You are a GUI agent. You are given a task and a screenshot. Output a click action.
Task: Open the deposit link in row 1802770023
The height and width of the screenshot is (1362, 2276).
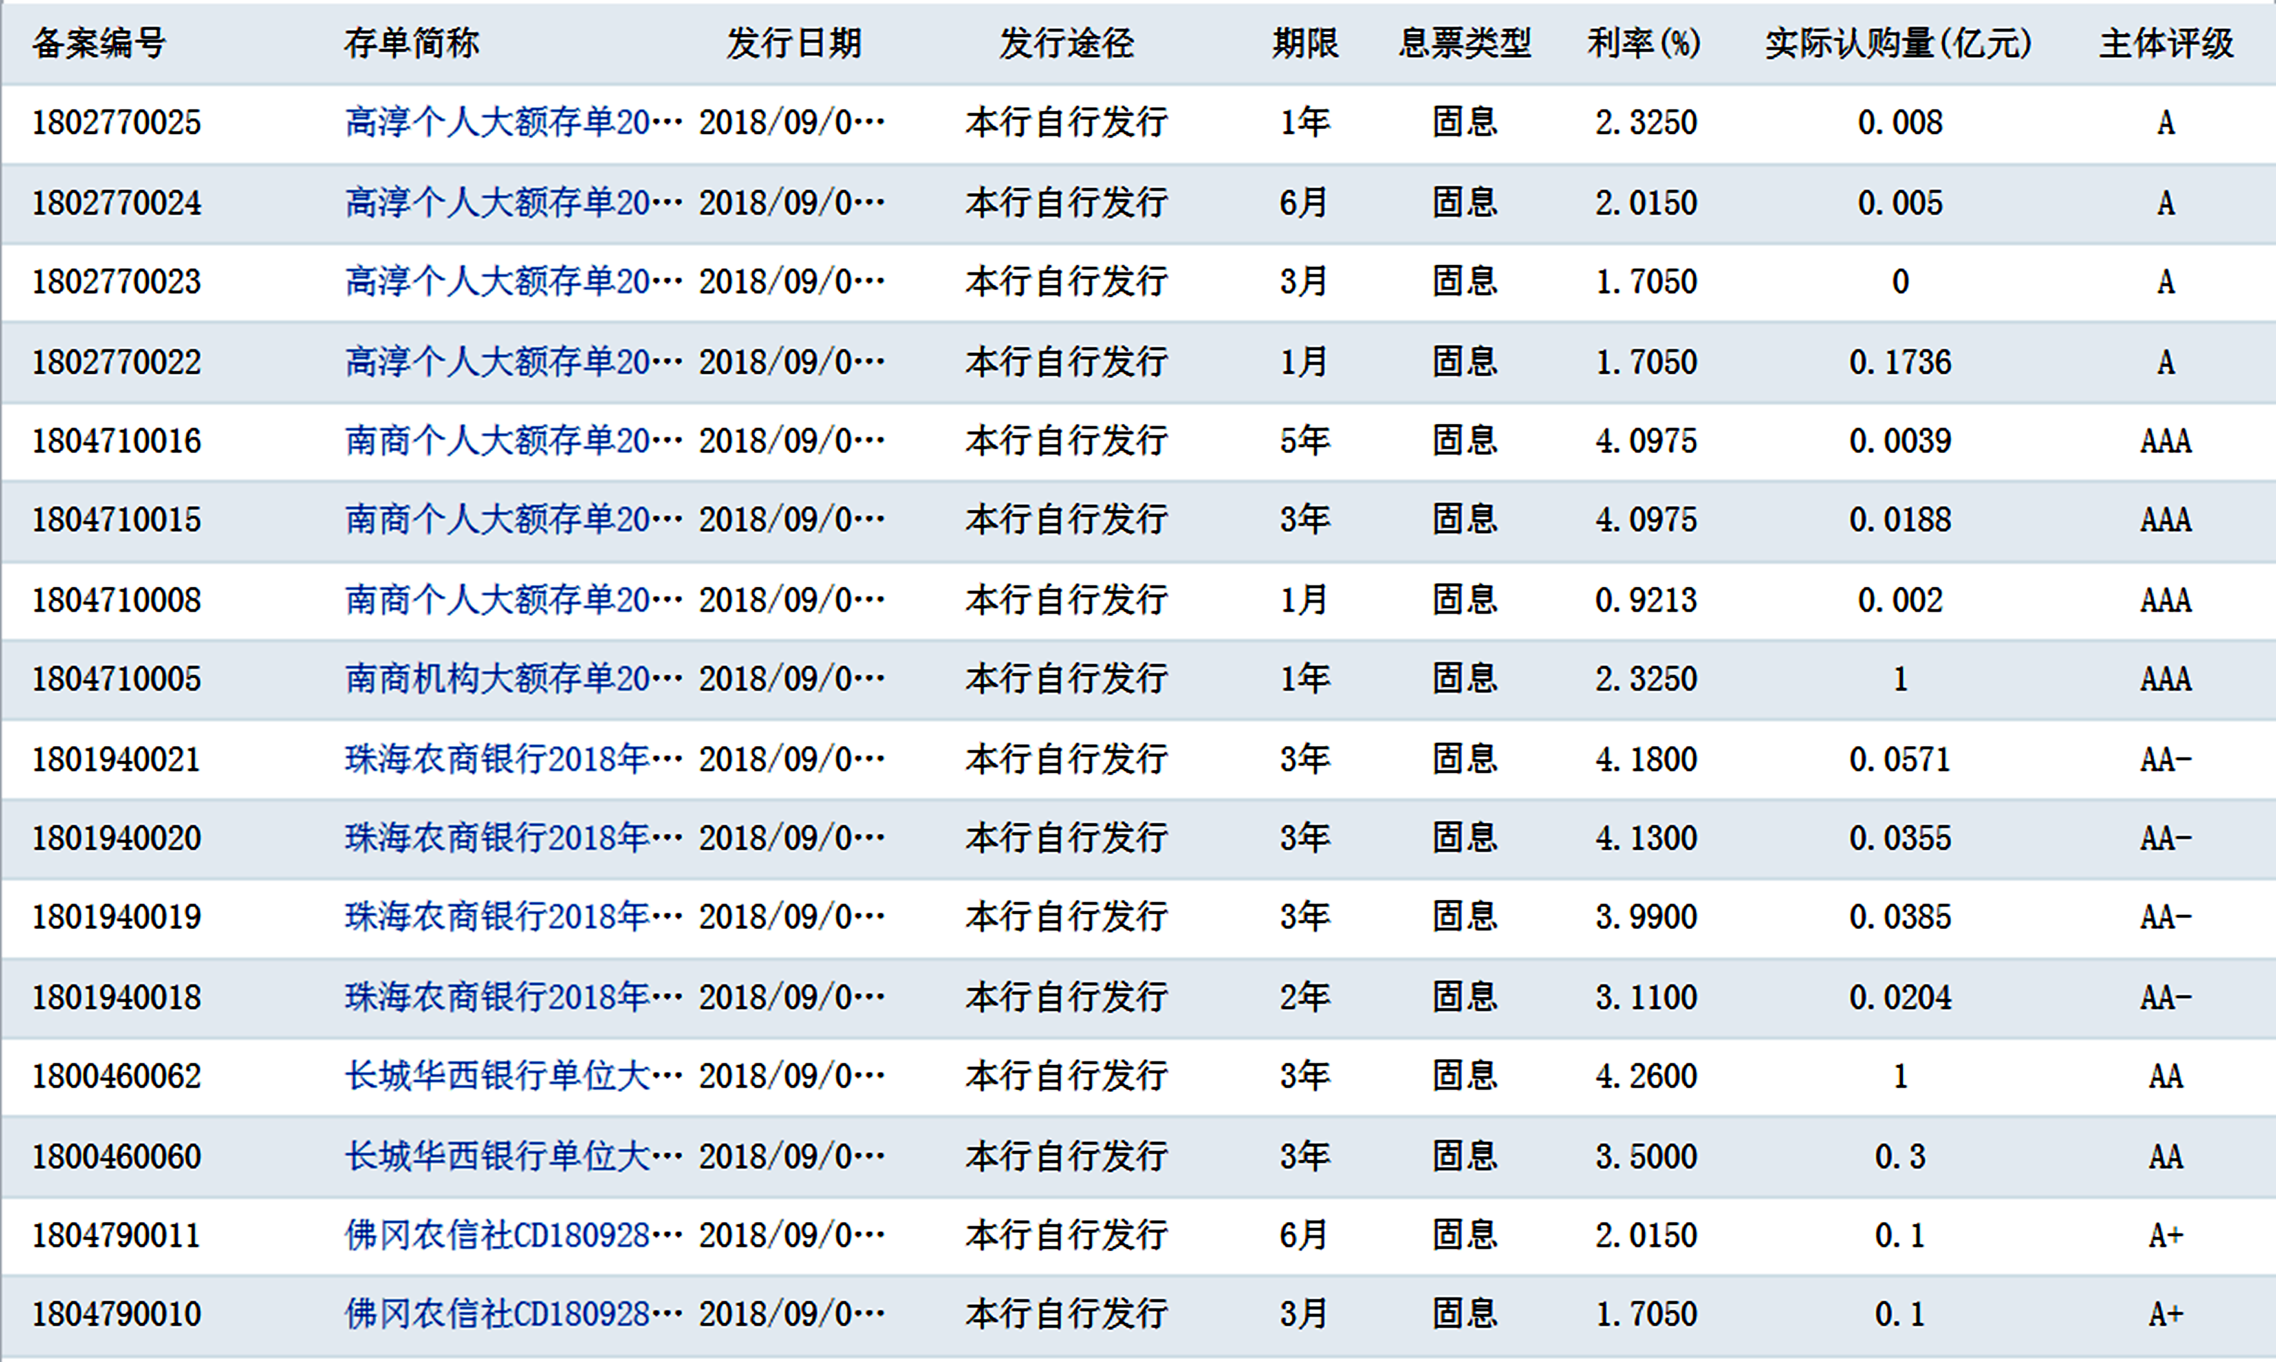513,281
